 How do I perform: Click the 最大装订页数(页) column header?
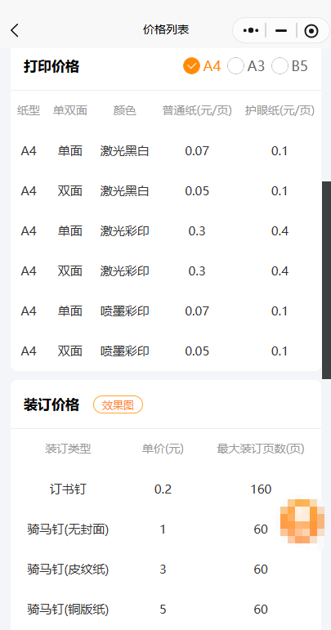261,449
